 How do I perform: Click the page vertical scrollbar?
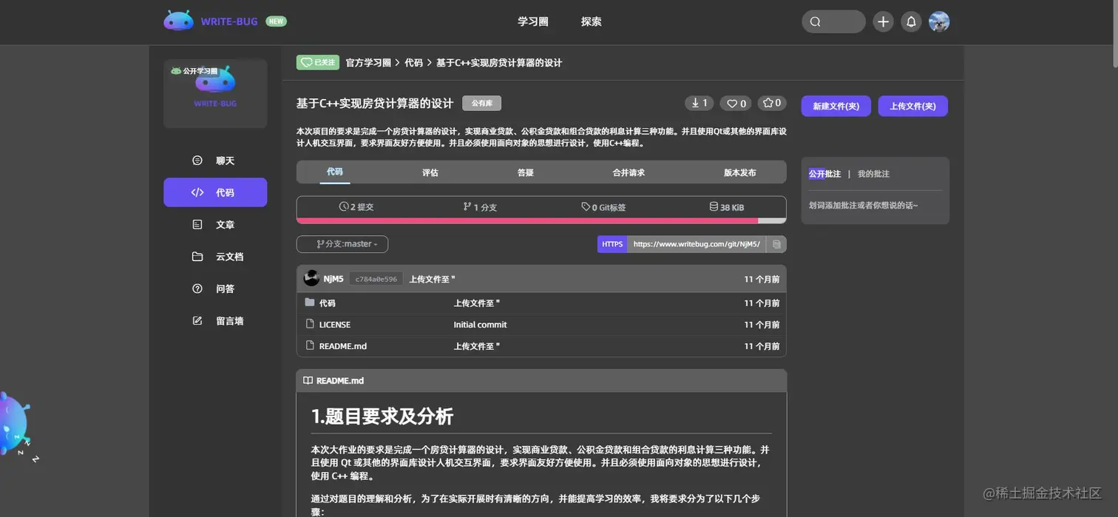[x=1114, y=33]
